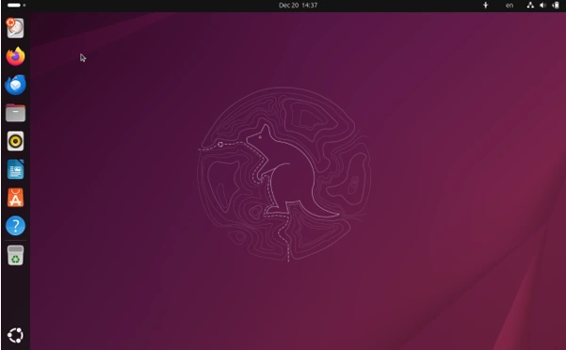Open the Files manager in dock
This screenshot has height=350, width=566.
click(15, 113)
